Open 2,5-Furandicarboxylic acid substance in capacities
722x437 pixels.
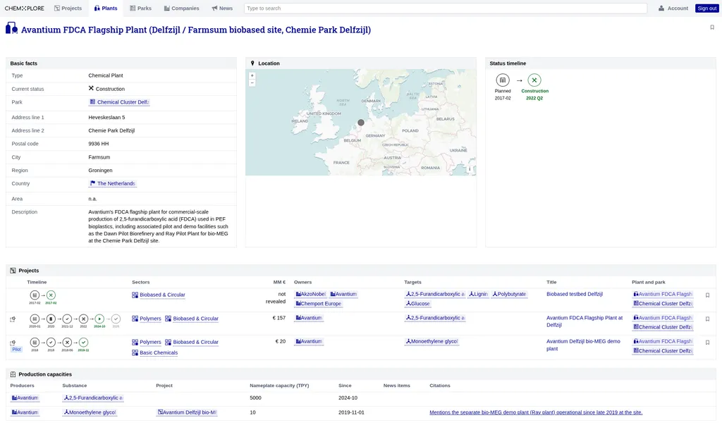[93, 398]
